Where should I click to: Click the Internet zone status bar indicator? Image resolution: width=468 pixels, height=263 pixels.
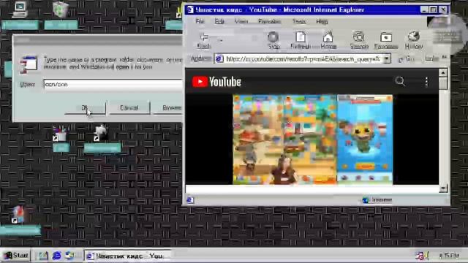pyautogui.click(x=377, y=199)
